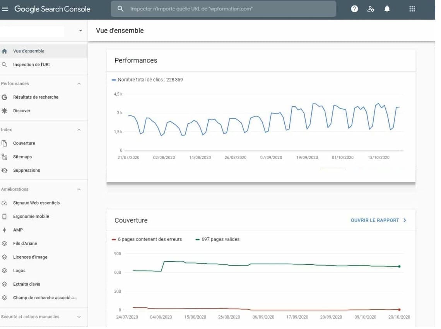The image size is (441, 329).
Task: Click the magnifier icon beside Inspection de l'URL
Action: point(5,65)
